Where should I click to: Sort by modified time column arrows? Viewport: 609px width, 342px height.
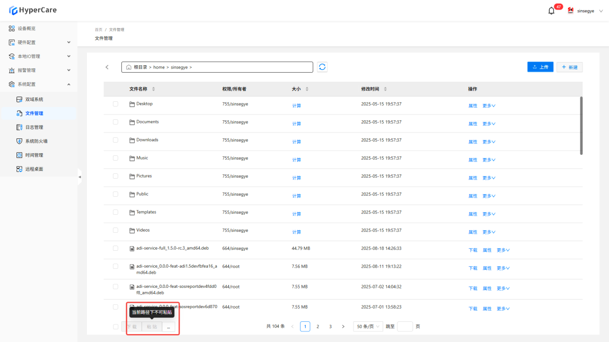click(x=385, y=89)
